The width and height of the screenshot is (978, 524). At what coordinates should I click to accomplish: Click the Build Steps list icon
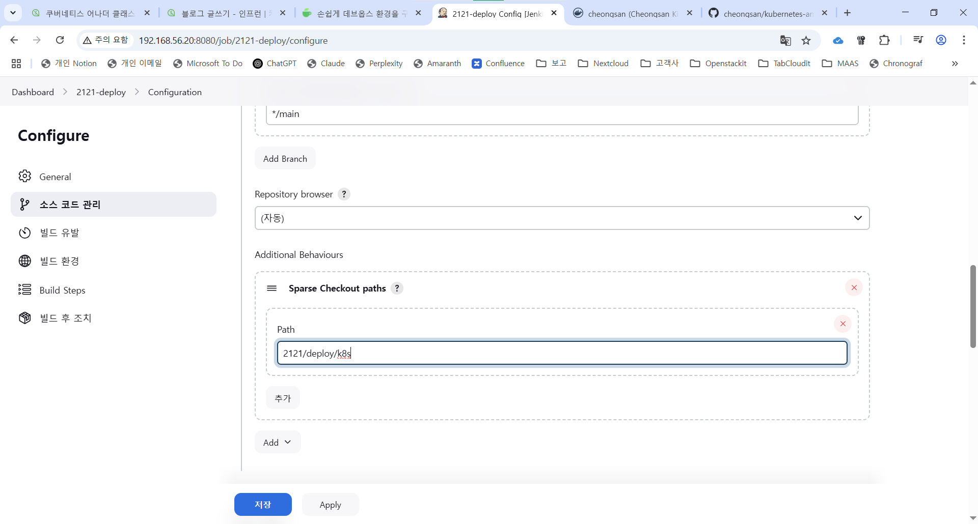(25, 289)
